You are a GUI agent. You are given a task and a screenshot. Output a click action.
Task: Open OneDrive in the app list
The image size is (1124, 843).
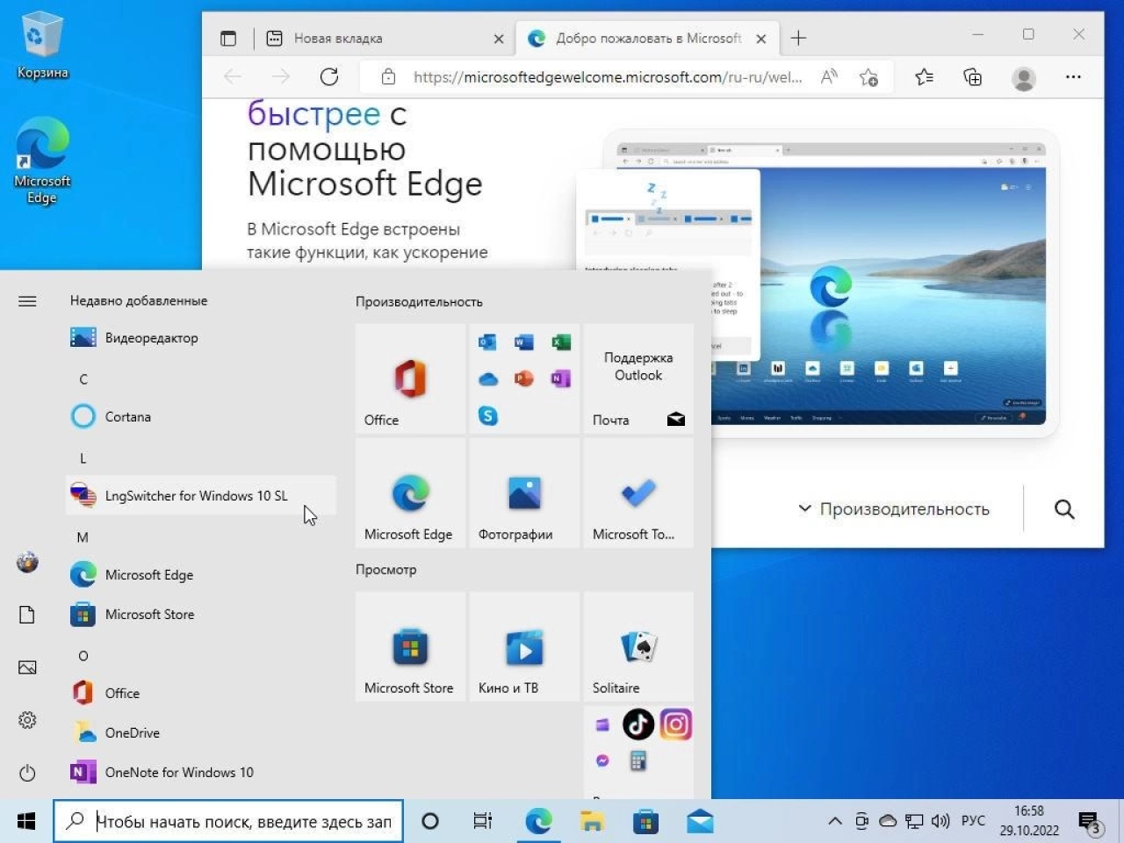pyautogui.click(x=200, y=733)
